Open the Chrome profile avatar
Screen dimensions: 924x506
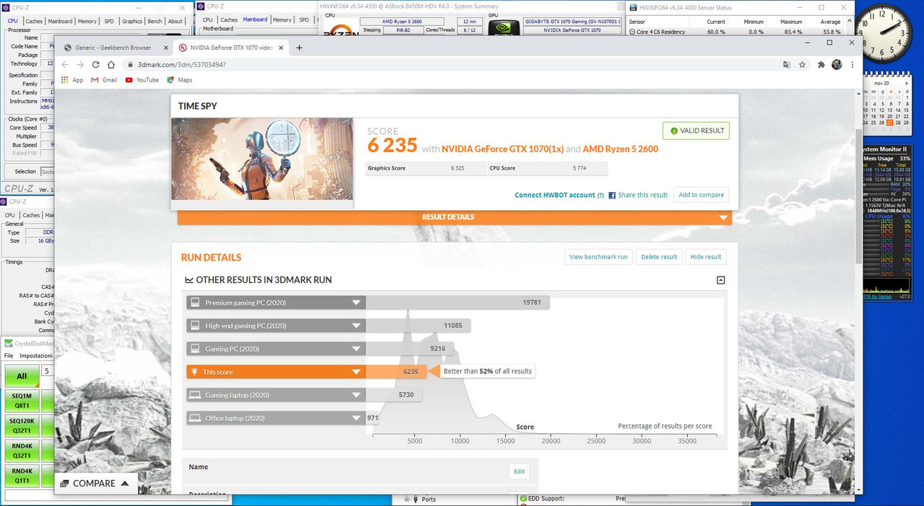837,64
